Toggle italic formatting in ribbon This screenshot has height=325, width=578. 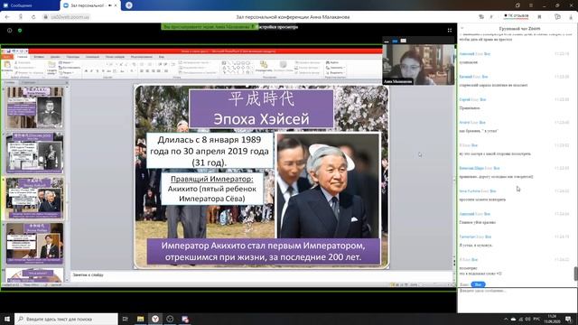tap(92, 71)
